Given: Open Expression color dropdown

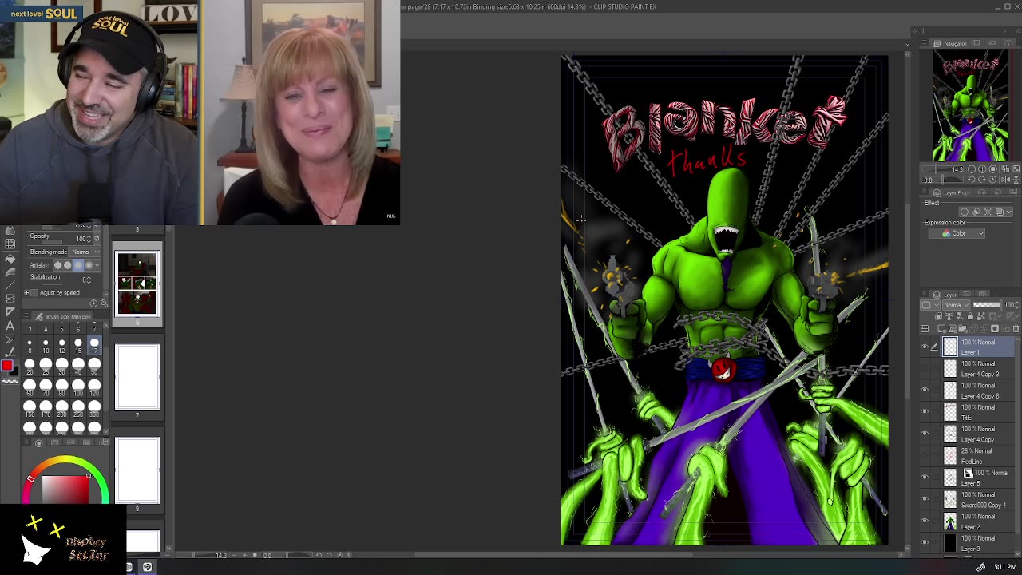Looking at the screenshot, I should click(957, 233).
